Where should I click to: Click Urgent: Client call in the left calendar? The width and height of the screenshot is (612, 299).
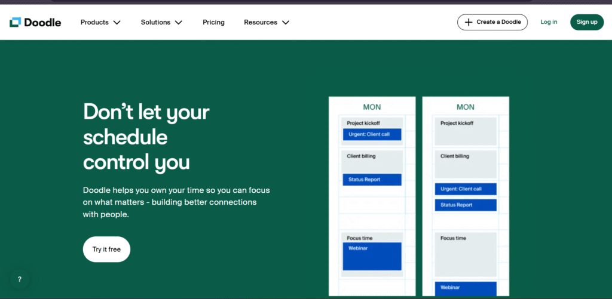point(372,134)
